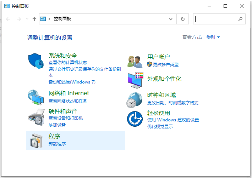Open 查看网络状态和任务 link
Screen dimensions: 252x178
[x=68, y=101]
